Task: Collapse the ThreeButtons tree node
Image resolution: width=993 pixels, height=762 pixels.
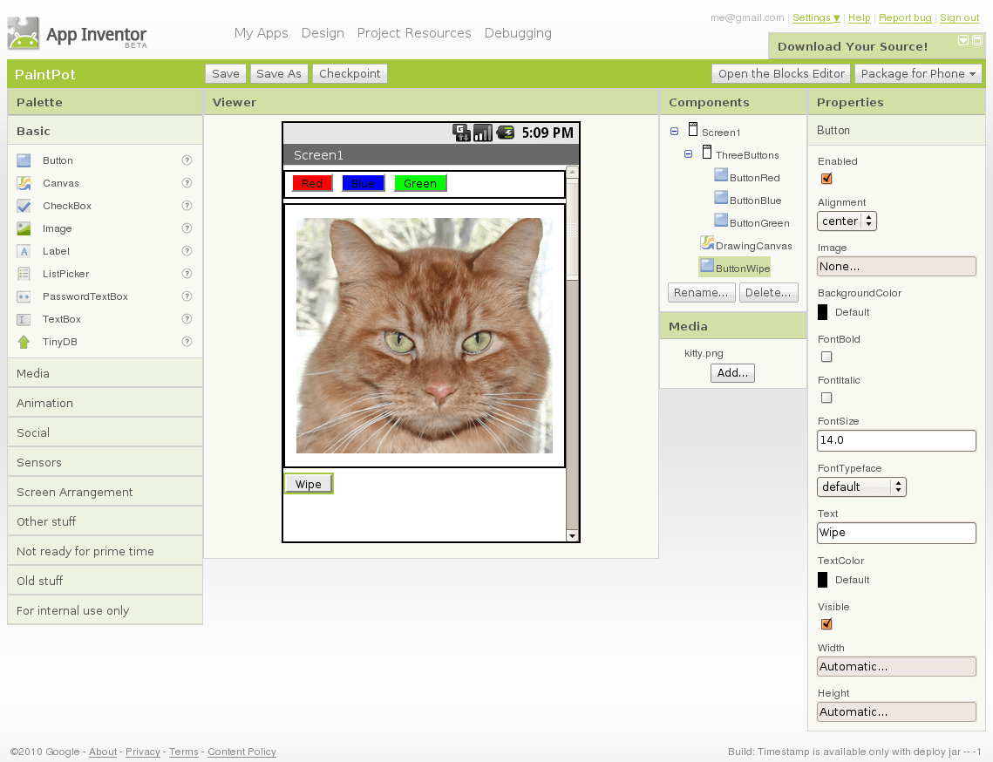Action: pos(688,154)
